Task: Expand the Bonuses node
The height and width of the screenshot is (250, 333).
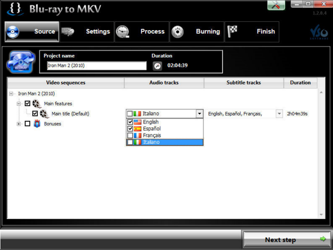Action: [19, 124]
